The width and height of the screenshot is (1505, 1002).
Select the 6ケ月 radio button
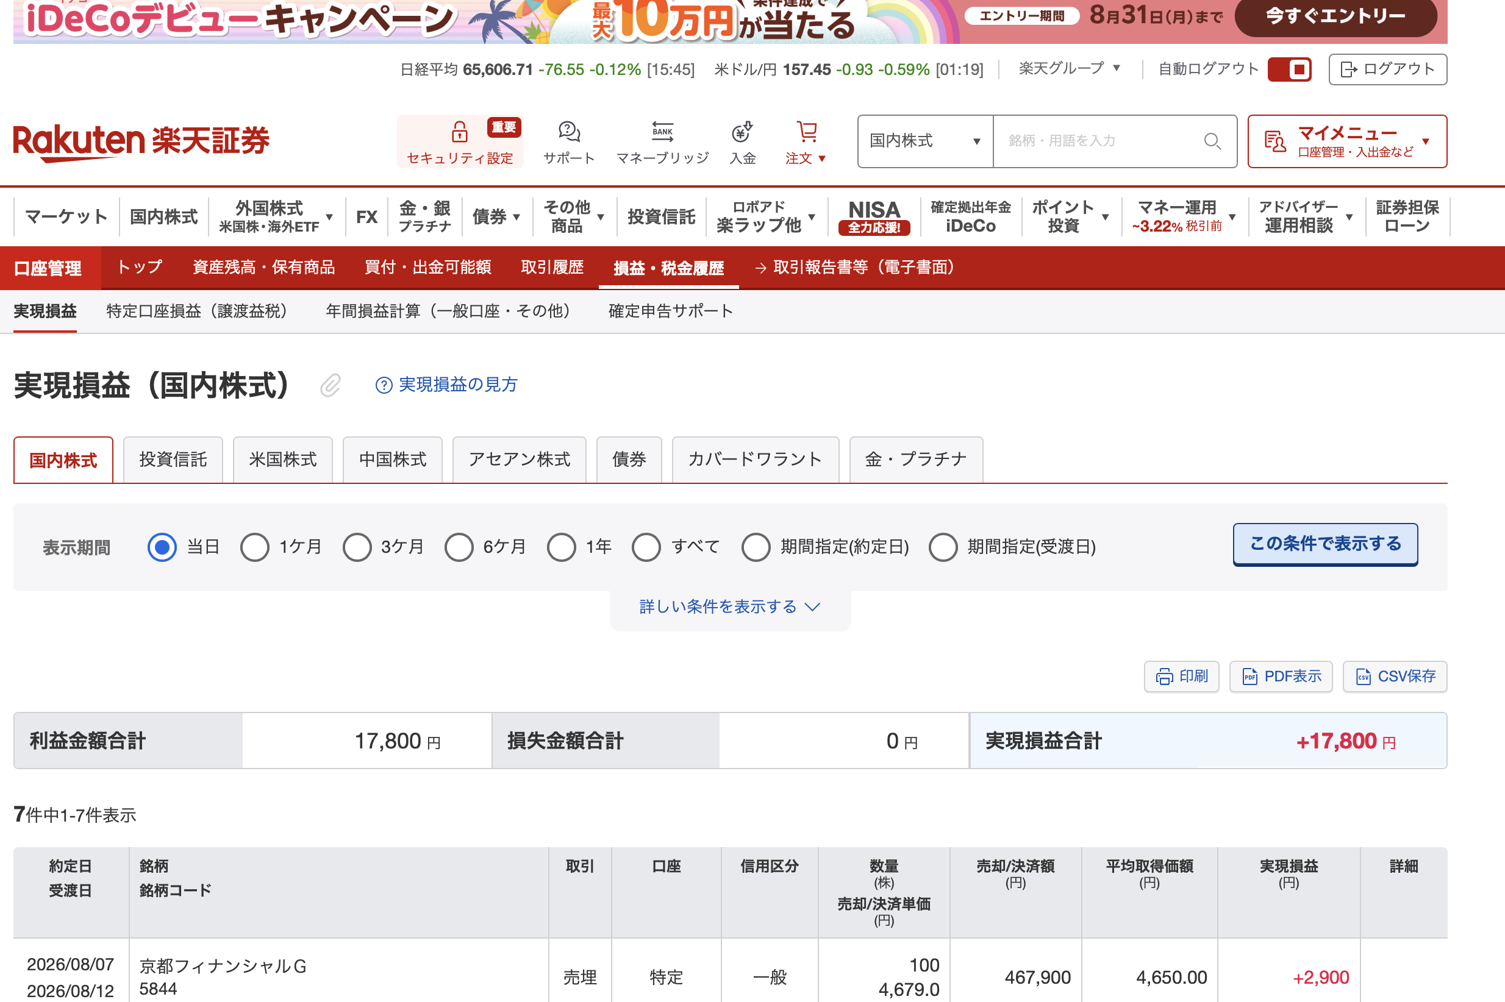[x=459, y=548]
